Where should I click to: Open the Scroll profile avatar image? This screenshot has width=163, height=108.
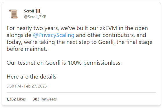pyautogui.click(x=13, y=14)
